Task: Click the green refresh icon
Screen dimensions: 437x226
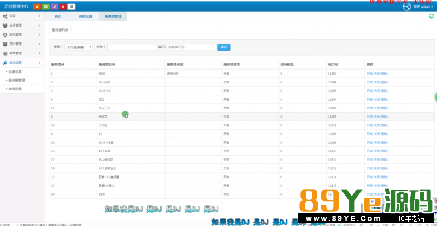Action: (432, 16)
